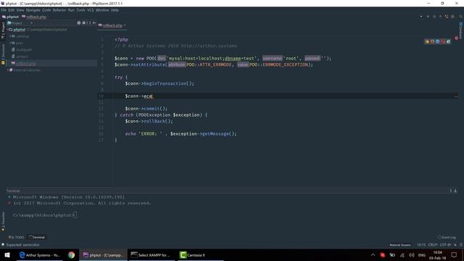
Task: Open in Firefox browser icon in editor
Action: pyautogui.click(x=432, y=42)
